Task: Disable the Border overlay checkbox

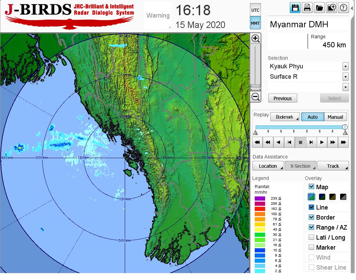Action: (311, 217)
